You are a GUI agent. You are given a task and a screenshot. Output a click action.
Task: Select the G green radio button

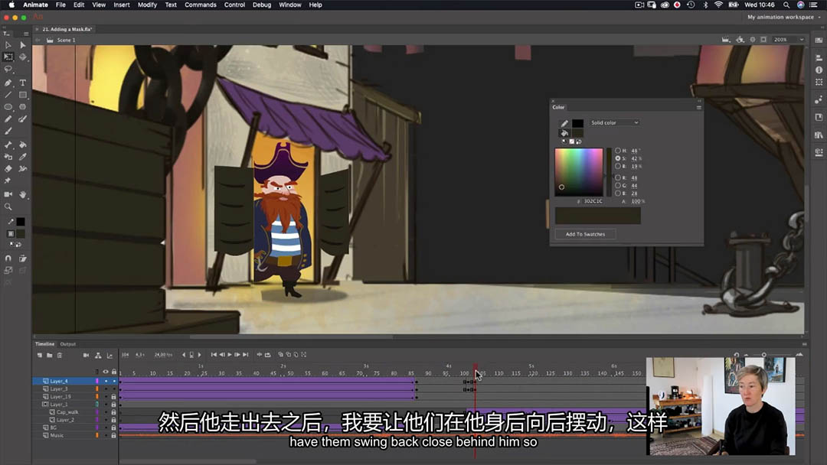click(x=618, y=185)
